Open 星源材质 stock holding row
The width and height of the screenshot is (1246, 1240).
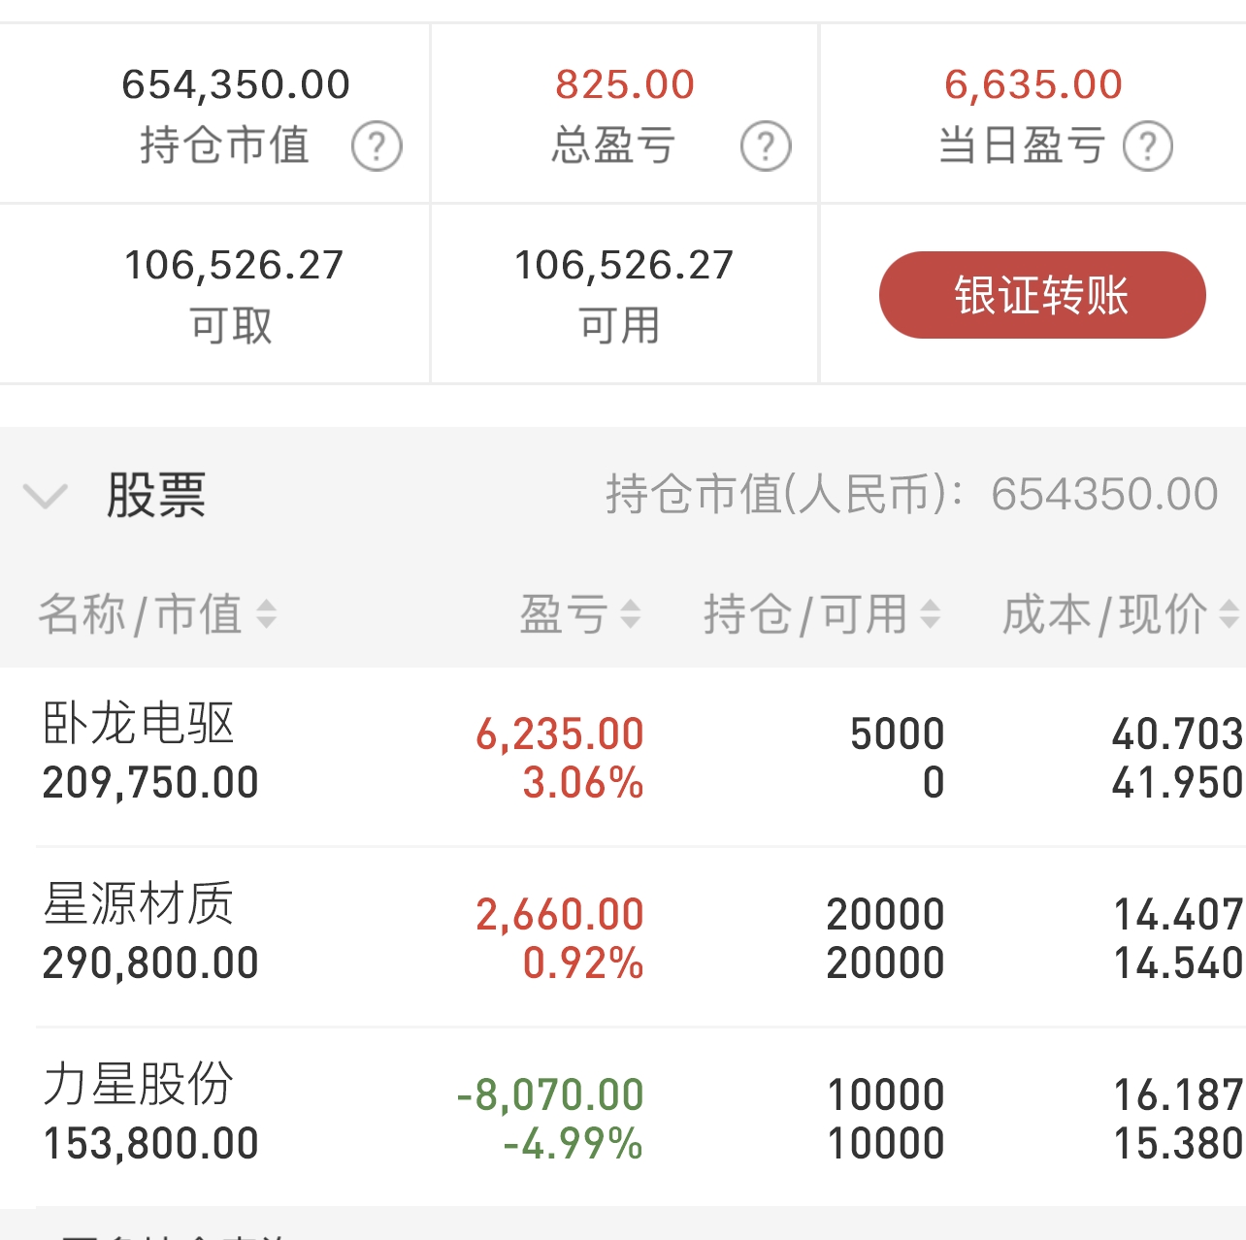pyautogui.click(x=623, y=936)
